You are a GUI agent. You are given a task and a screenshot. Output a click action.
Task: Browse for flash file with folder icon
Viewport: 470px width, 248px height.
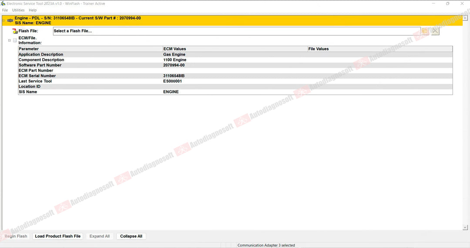coord(425,31)
